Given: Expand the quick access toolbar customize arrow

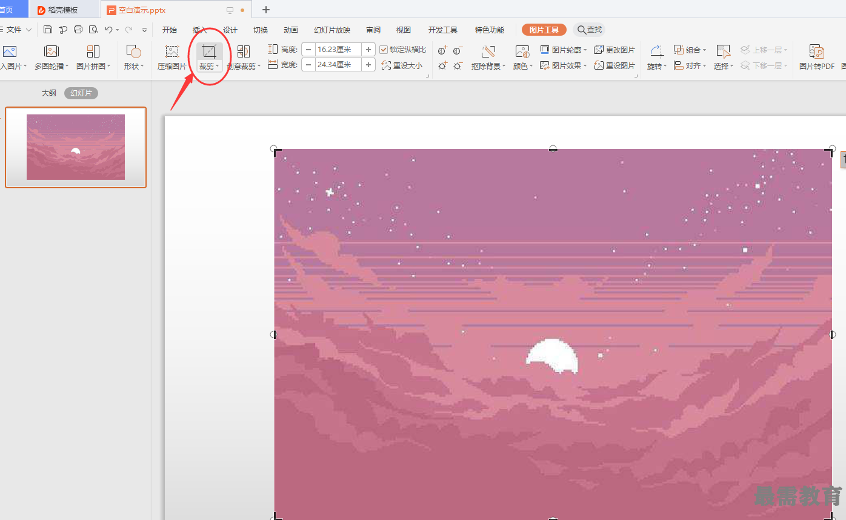Looking at the screenshot, I should coord(144,30).
